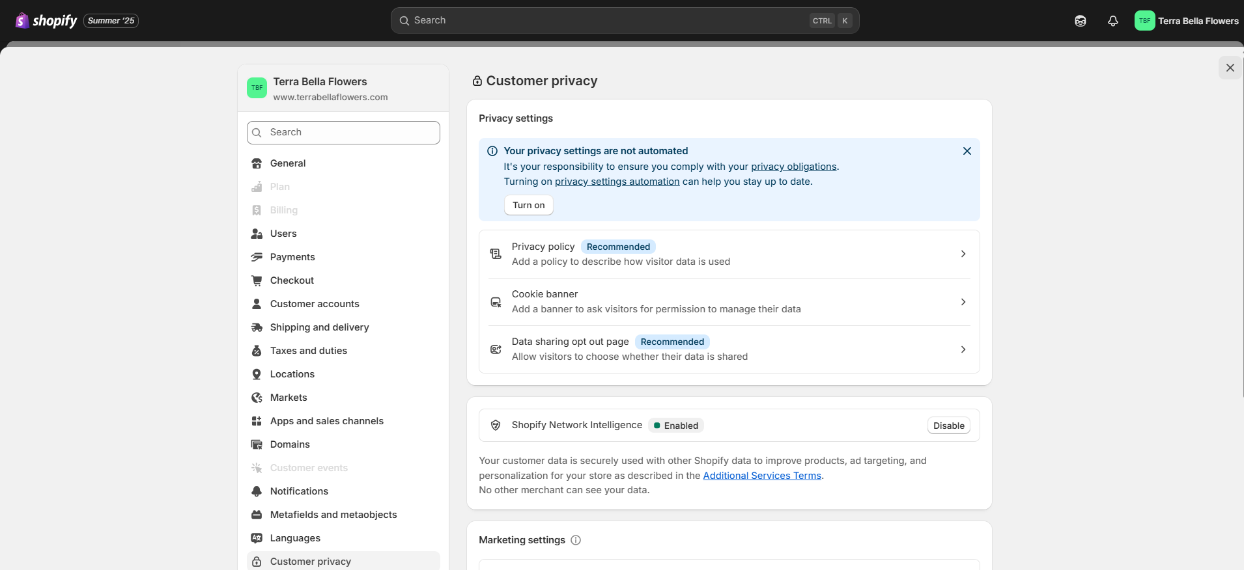Go to Notifications settings
The width and height of the screenshot is (1244, 570).
[299, 491]
